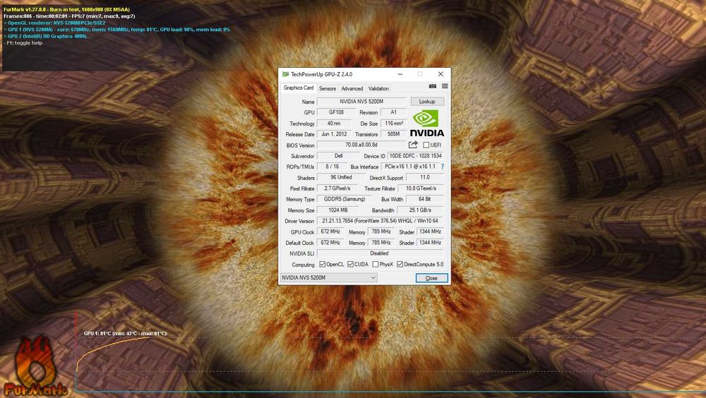Click the Pixel Fillrate field 2.7 GPixel/s
This screenshot has width=706, height=398.
click(x=337, y=188)
